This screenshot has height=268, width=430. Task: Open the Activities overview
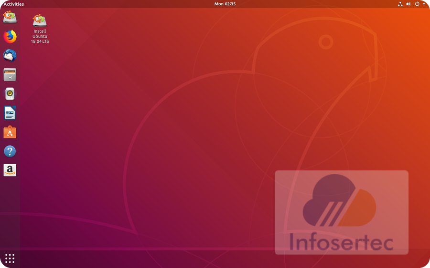(x=13, y=4)
